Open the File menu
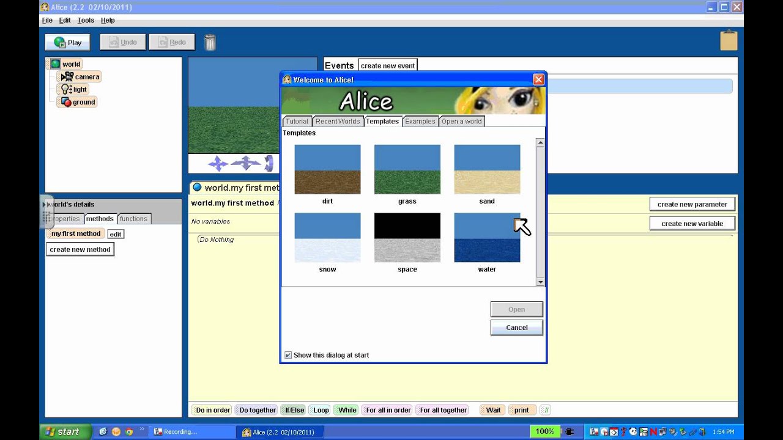Image resolution: width=783 pixels, height=440 pixels. tap(47, 20)
